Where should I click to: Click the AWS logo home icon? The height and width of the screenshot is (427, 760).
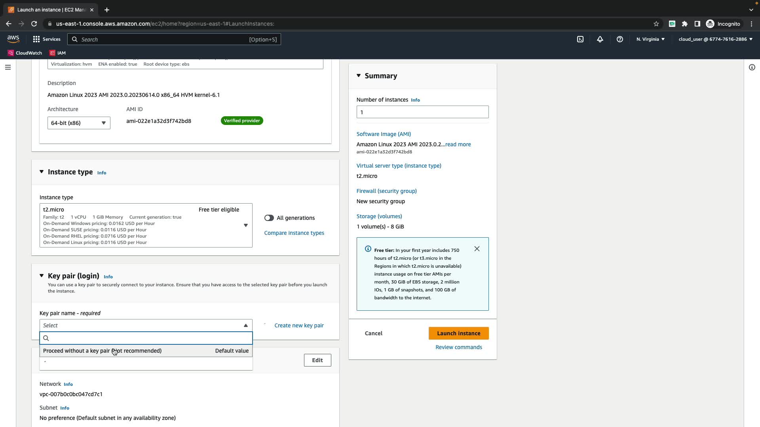[x=13, y=39]
